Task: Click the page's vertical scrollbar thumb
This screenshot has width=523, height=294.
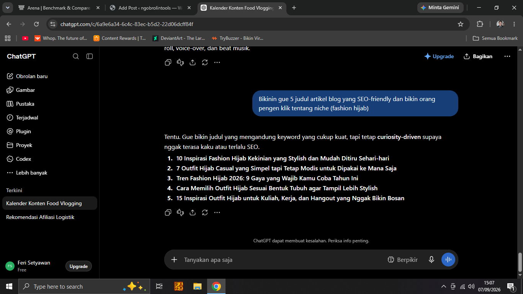Action: [520, 262]
